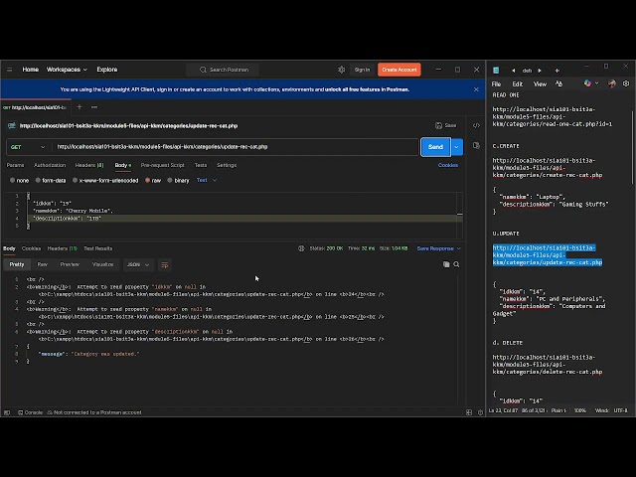
Task: Open Postman settings gear icon
Action: pos(341,70)
